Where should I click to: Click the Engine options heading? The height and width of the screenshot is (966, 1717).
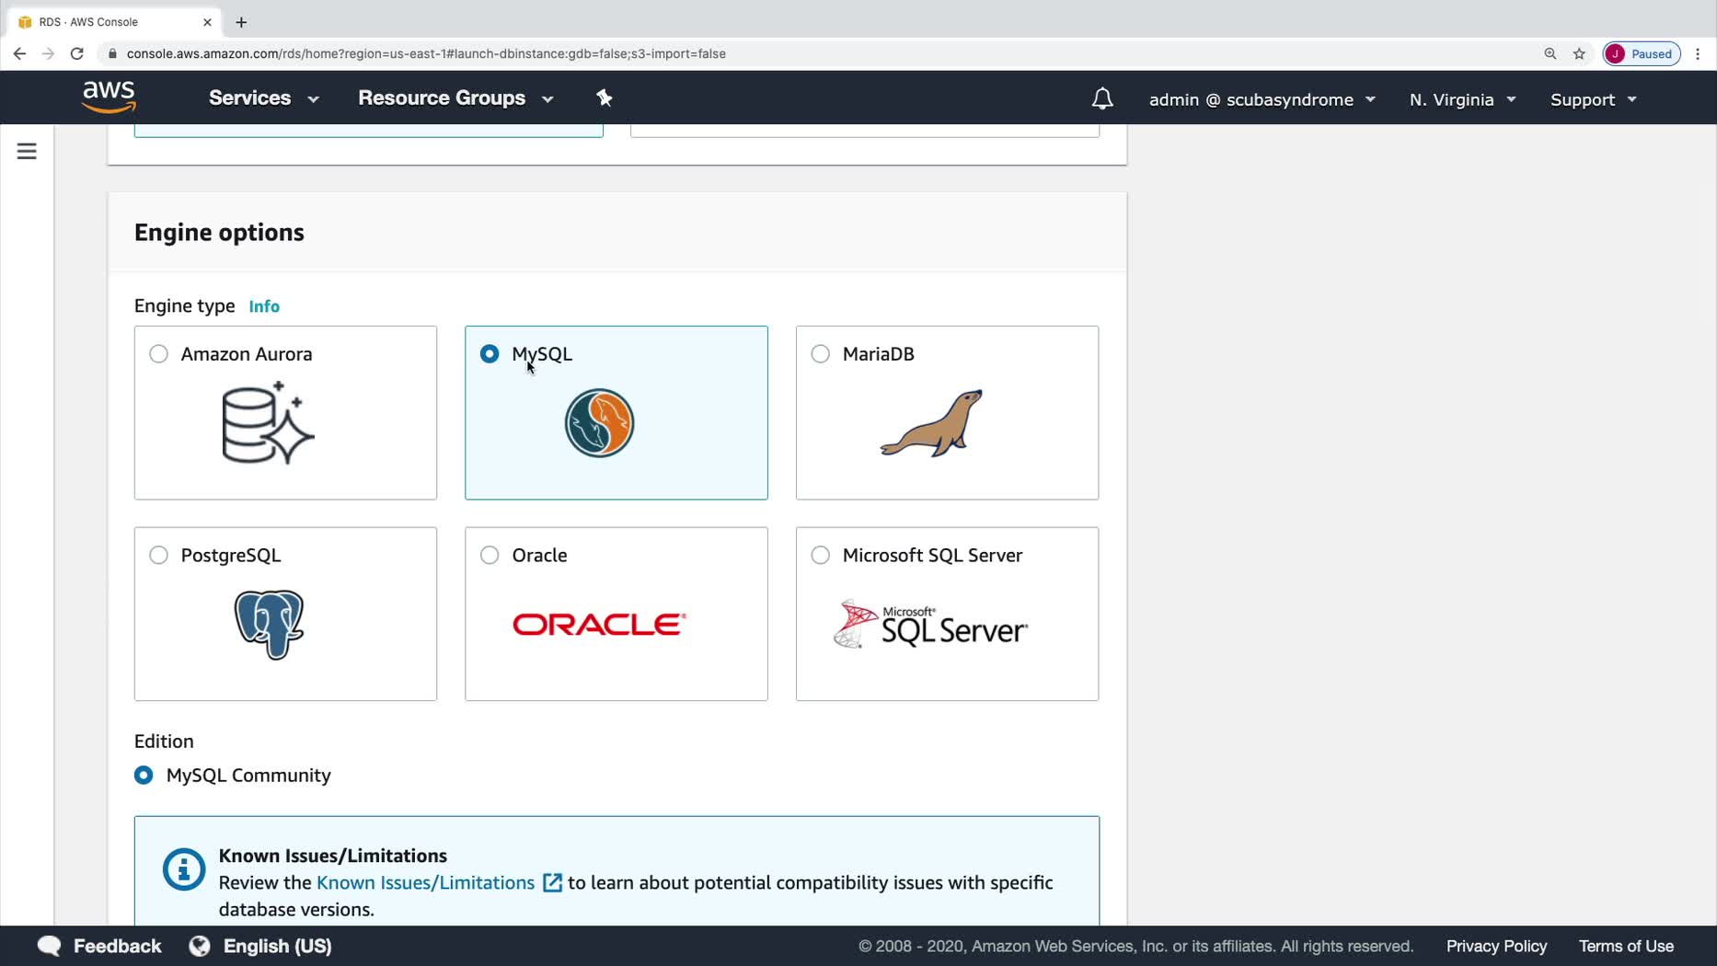219,233
